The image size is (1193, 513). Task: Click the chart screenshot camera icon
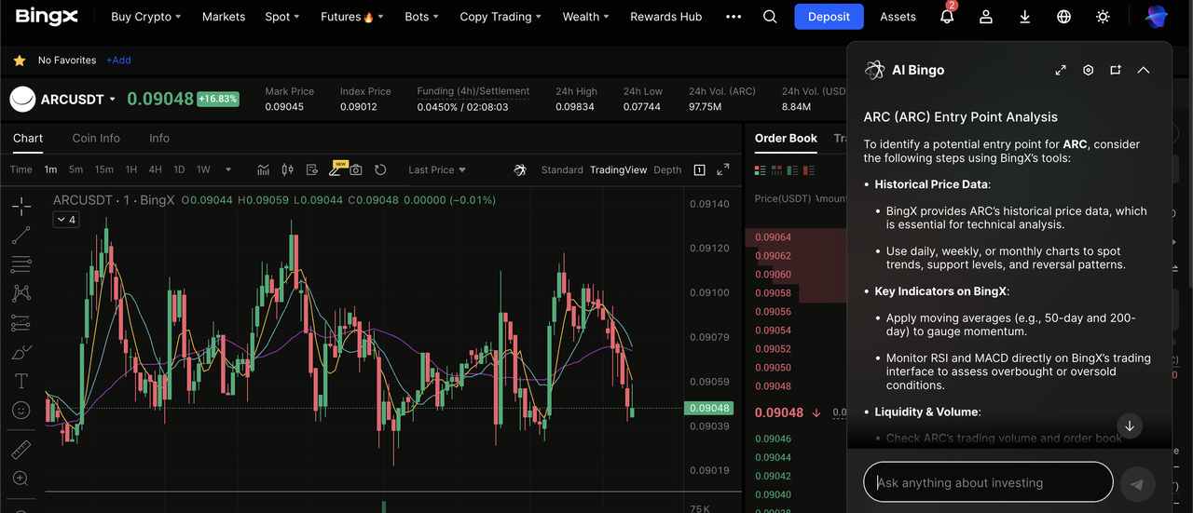click(356, 170)
